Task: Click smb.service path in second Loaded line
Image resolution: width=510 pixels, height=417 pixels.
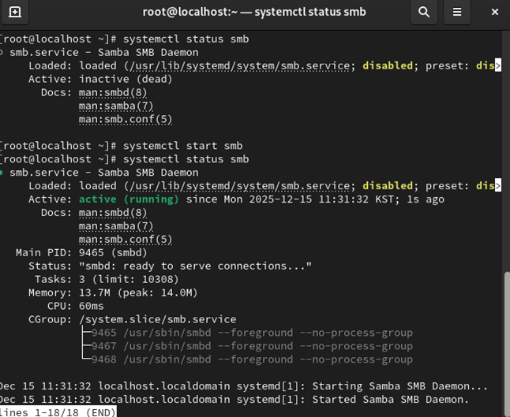Action: (240, 186)
